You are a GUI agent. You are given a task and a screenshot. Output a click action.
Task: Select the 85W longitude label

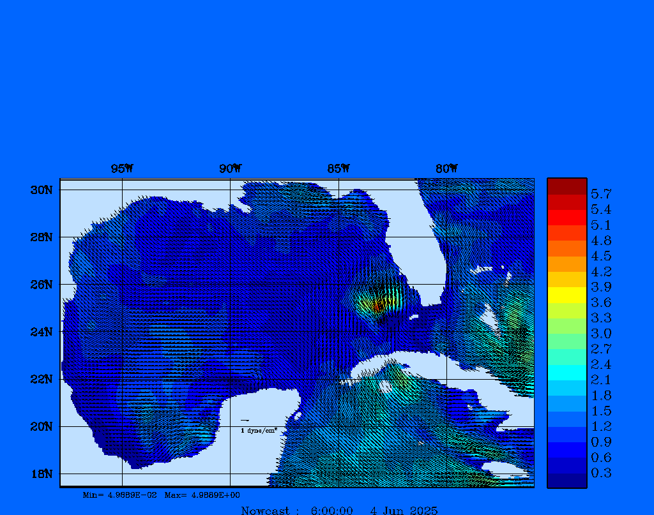click(338, 168)
